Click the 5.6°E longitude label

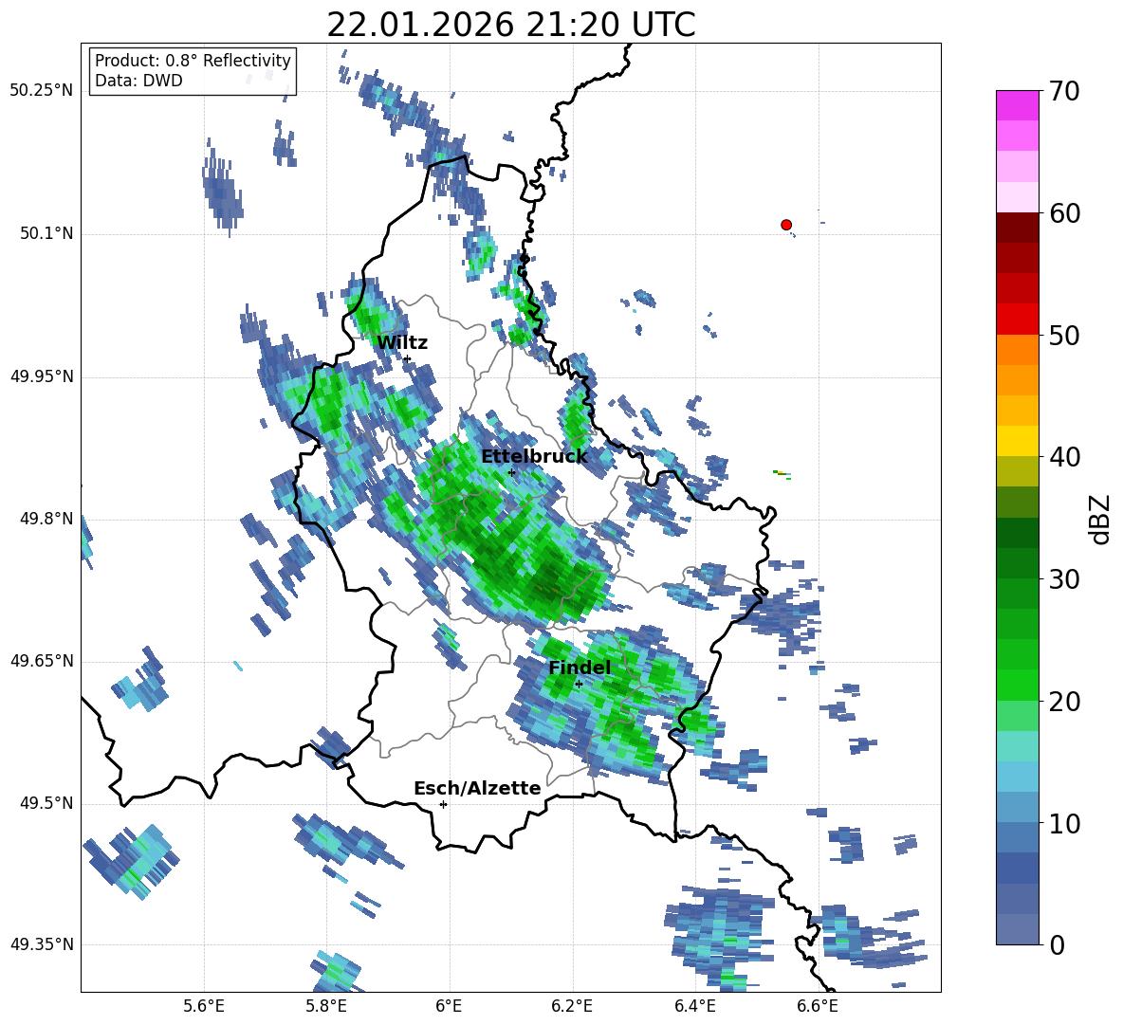point(204,1006)
